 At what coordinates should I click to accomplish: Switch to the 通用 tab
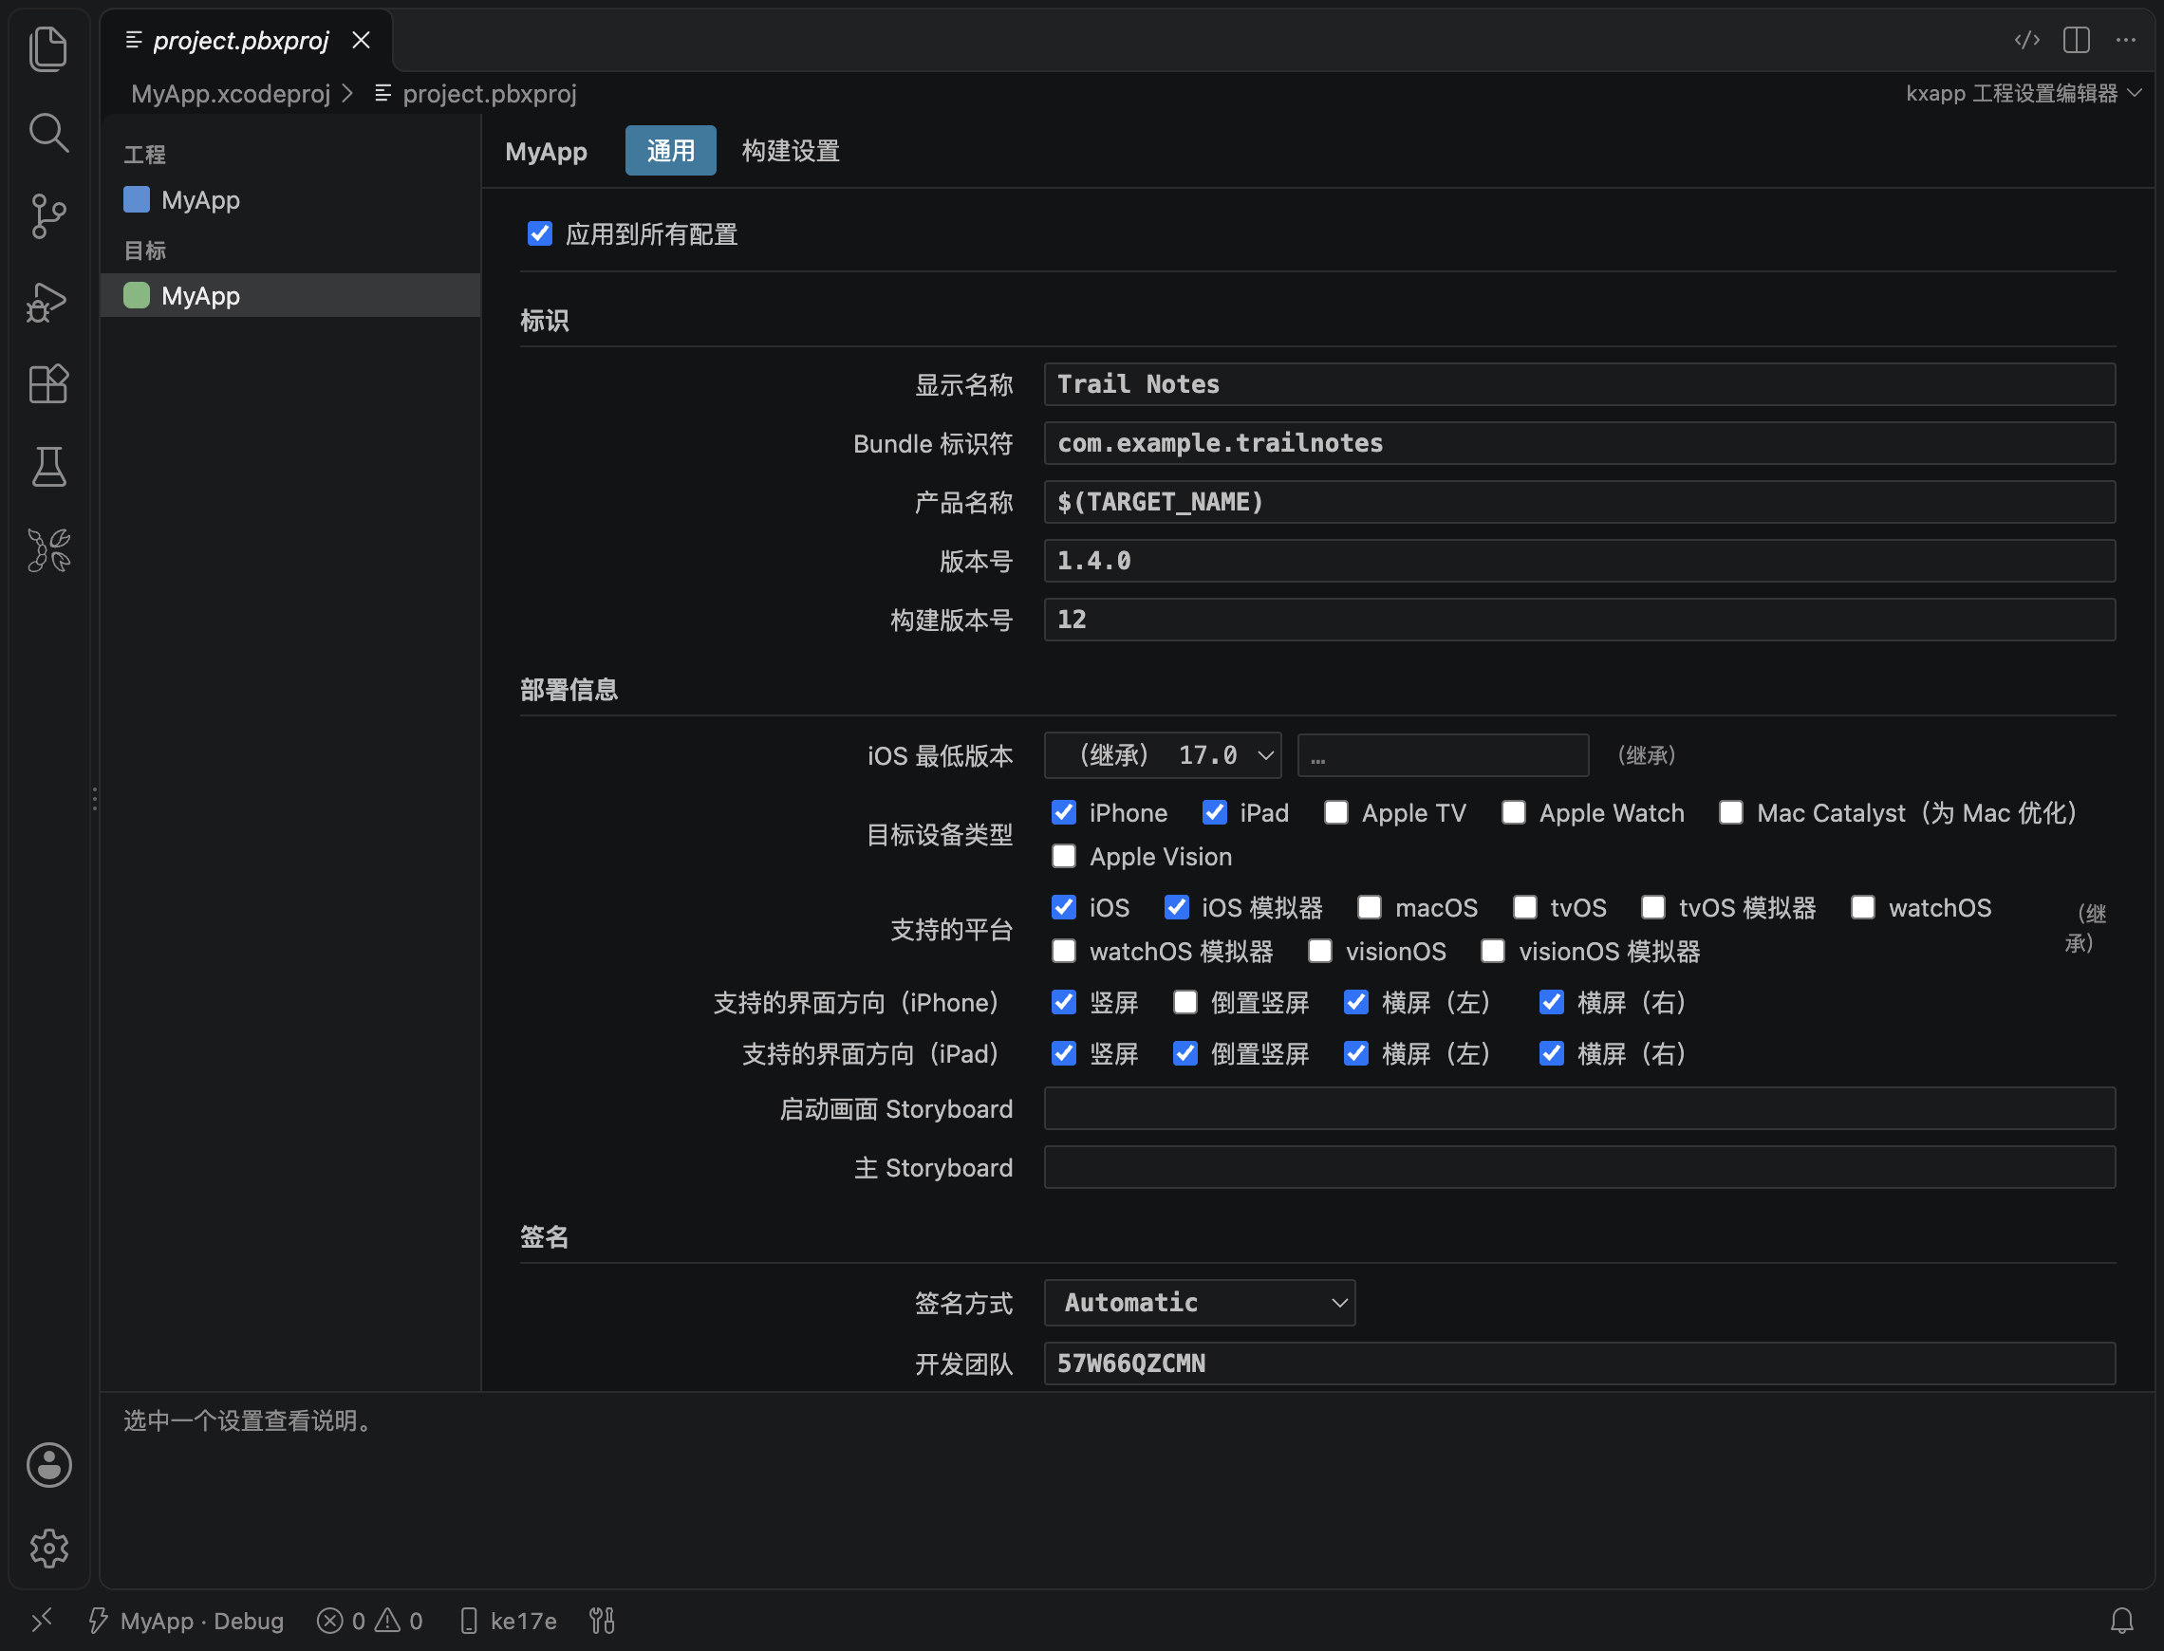(670, 150)
